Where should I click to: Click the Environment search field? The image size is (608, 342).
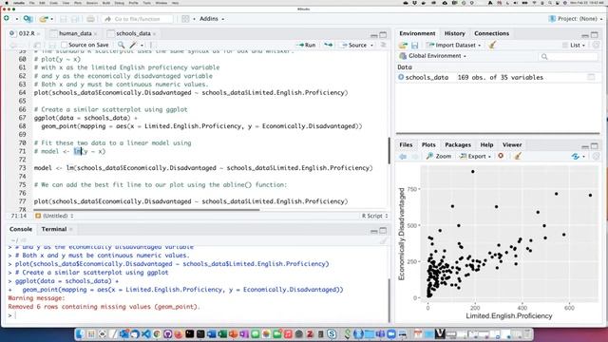568,57
